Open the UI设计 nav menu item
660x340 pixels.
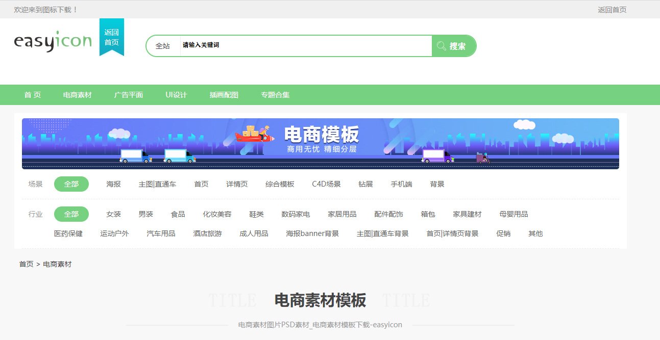(x=176, y=95)
